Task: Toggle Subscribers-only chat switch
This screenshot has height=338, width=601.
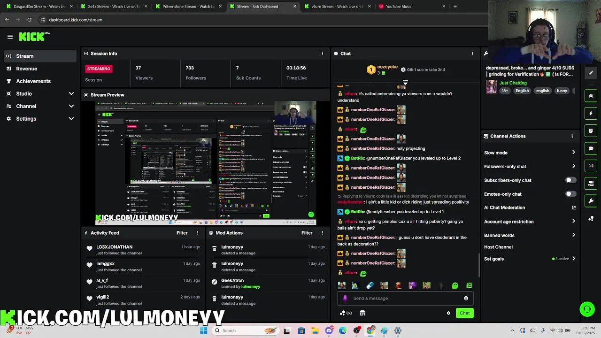Action: point(570,180)
